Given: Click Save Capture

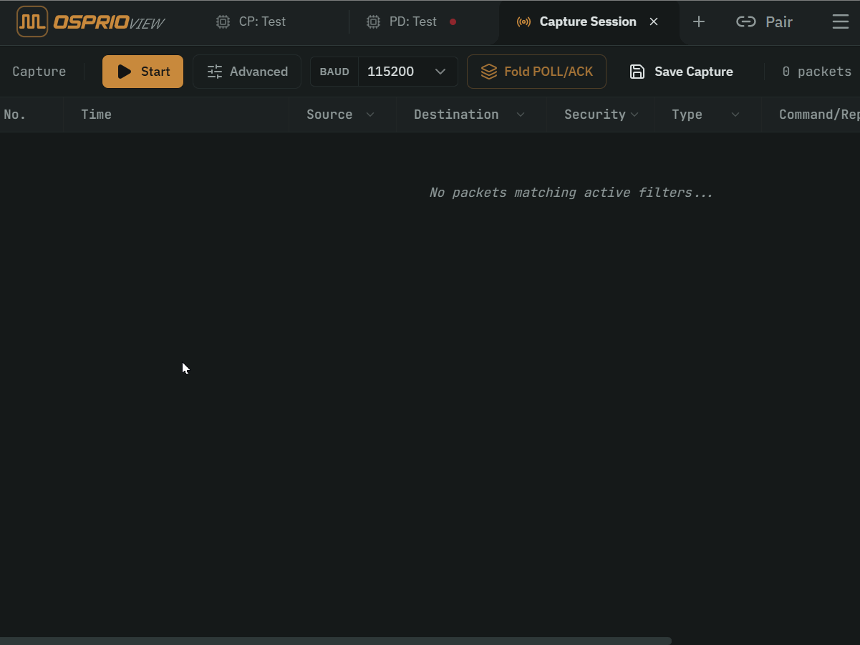Looking at the screenshot, I should click(681, 72).
